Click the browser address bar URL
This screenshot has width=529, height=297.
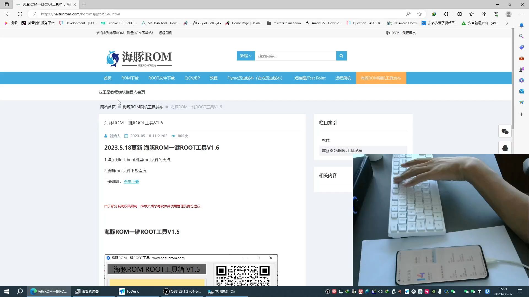[80, 14]
